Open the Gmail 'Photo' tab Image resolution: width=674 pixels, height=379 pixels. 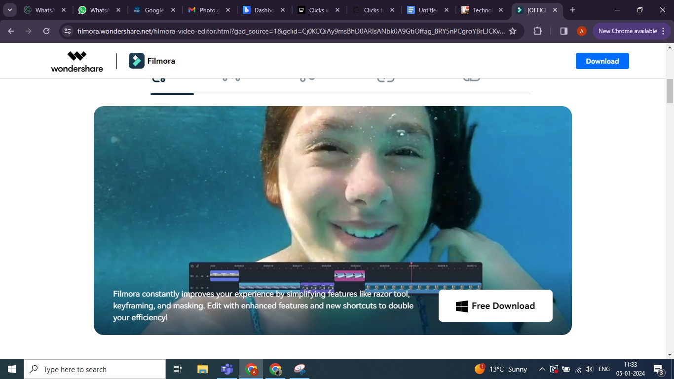(209, 10)
